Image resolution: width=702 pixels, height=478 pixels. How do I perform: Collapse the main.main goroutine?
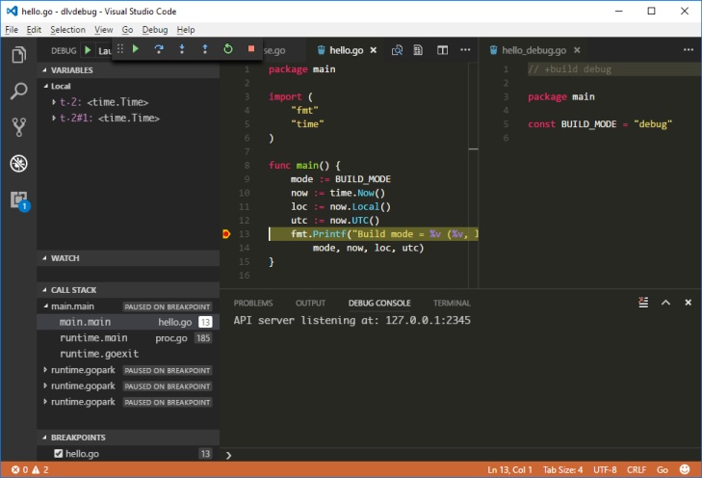click(45, 306)
